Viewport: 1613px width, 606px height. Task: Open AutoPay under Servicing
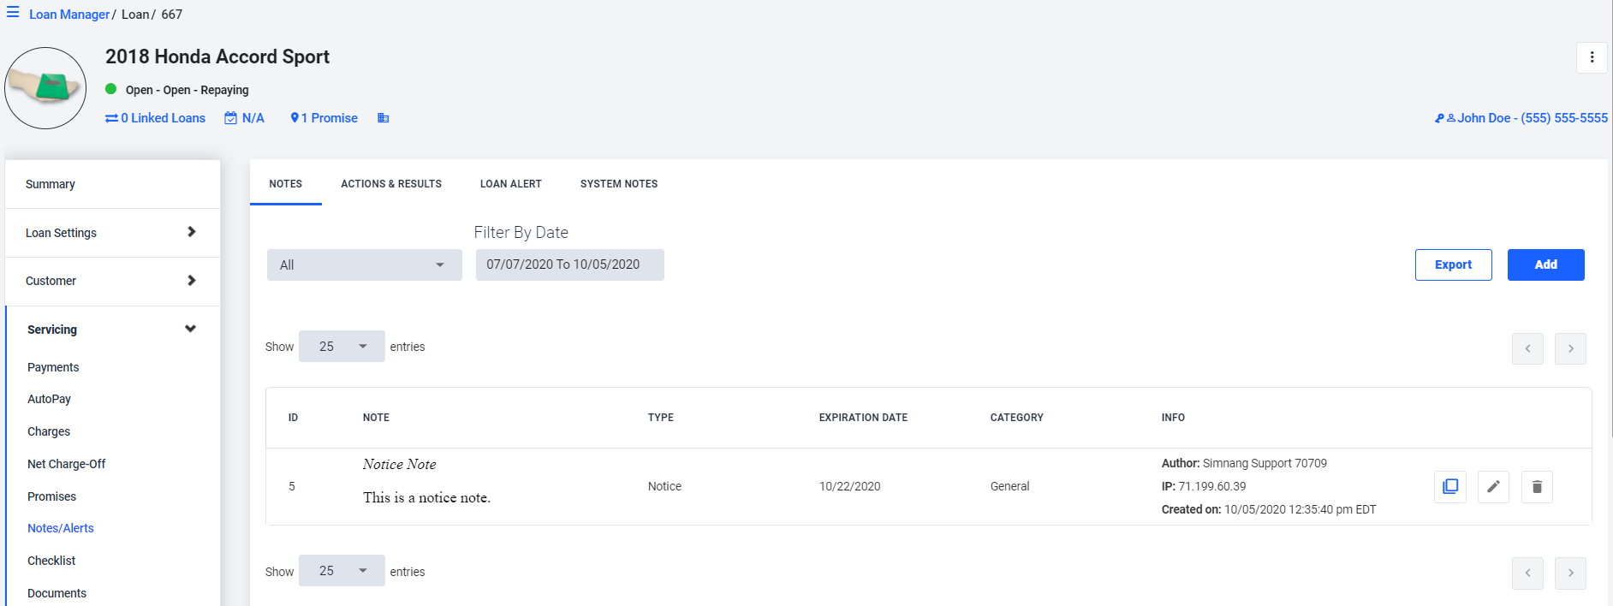(49, 399)
